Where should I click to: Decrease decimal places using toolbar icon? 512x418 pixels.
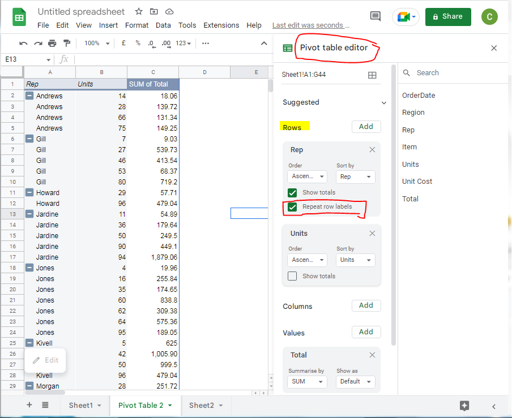151,43
